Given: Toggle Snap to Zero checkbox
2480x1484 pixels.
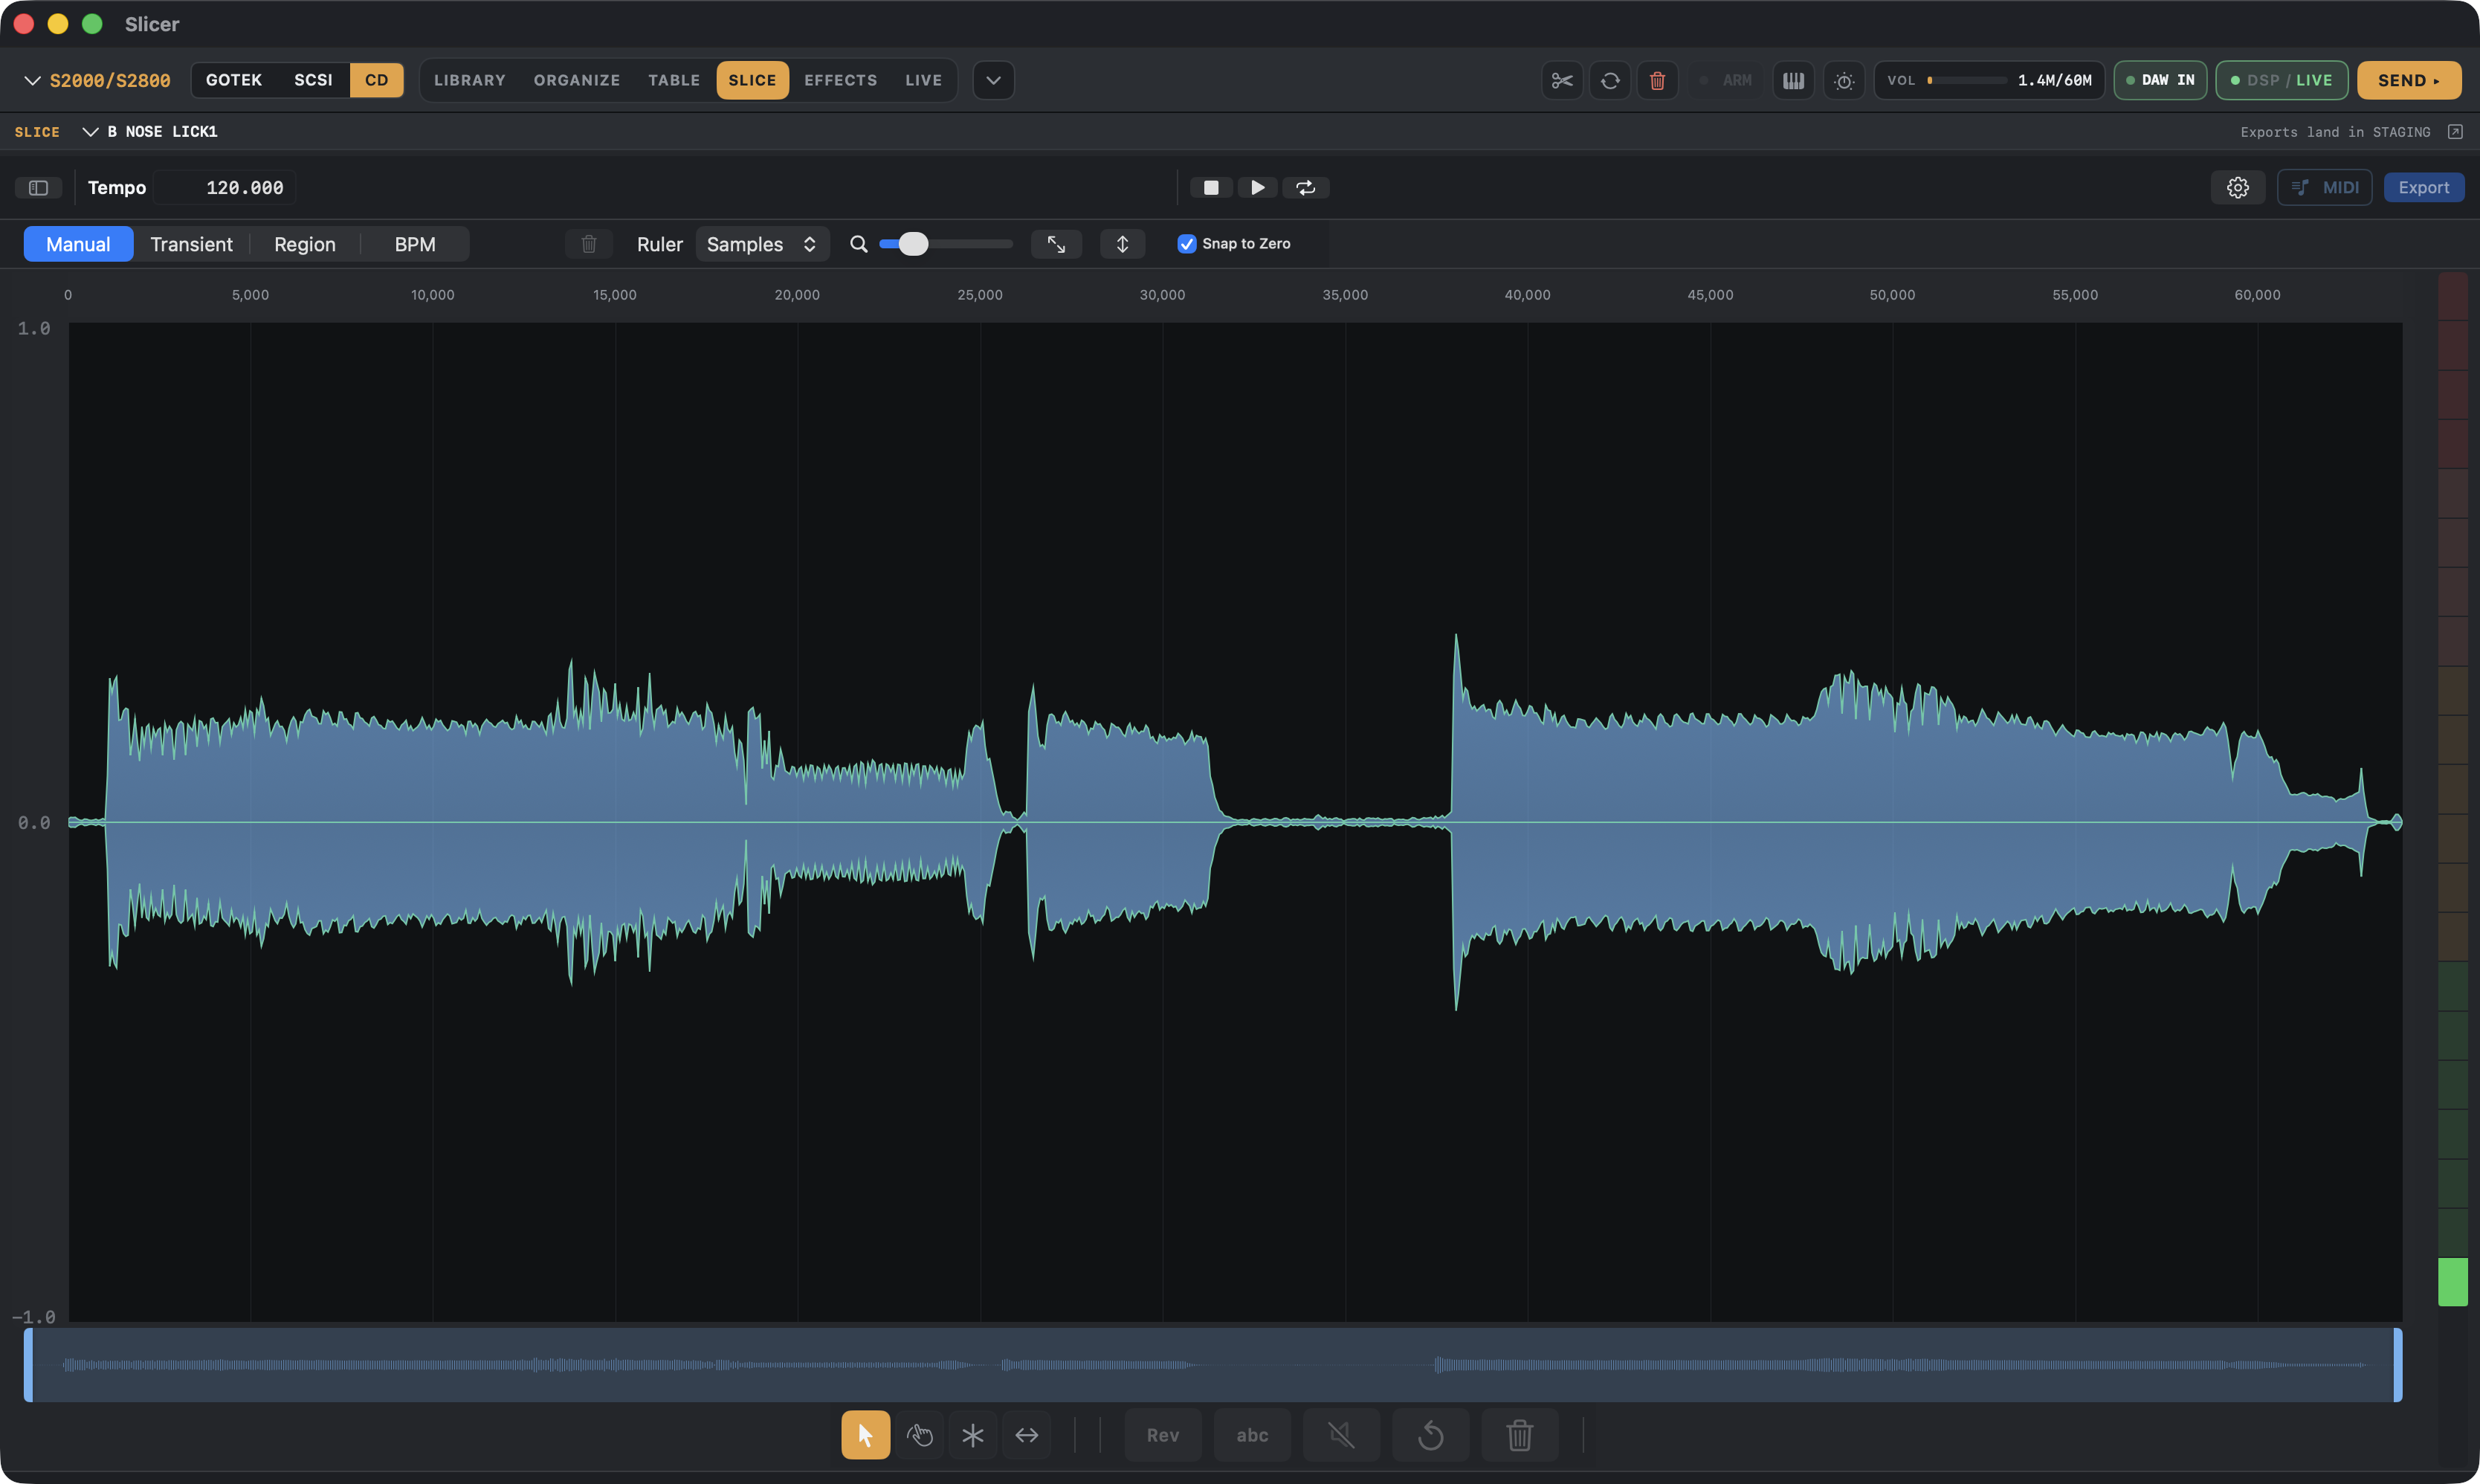Looking at the screenshot, I should click(x=1186, y=244).
